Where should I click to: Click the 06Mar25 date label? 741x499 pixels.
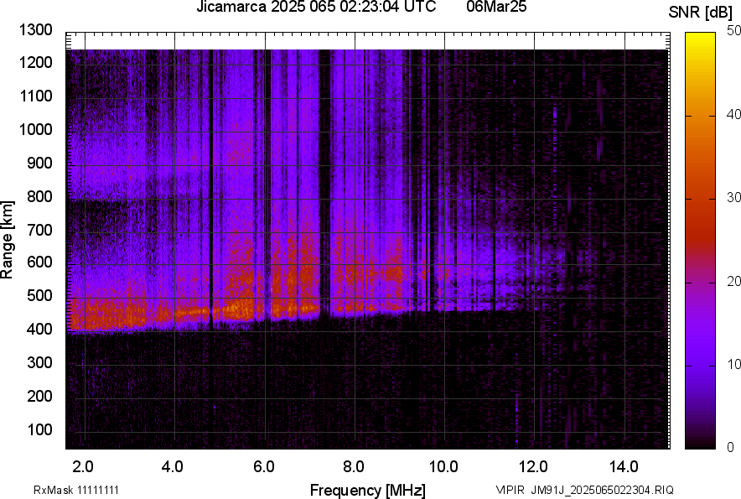click(x=495, y=8)
